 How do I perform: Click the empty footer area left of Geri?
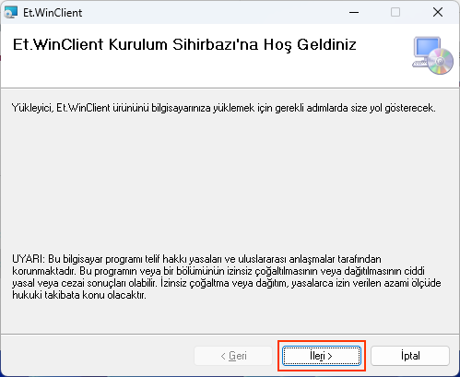[97, 356]
